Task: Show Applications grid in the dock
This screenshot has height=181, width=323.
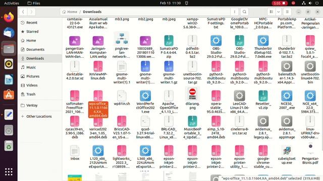Action: pos(9,172)
